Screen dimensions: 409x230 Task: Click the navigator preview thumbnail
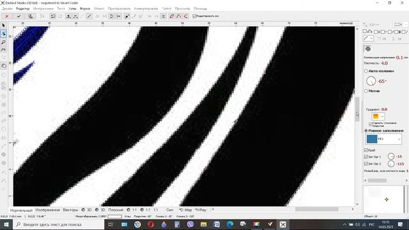click(383, 199)
